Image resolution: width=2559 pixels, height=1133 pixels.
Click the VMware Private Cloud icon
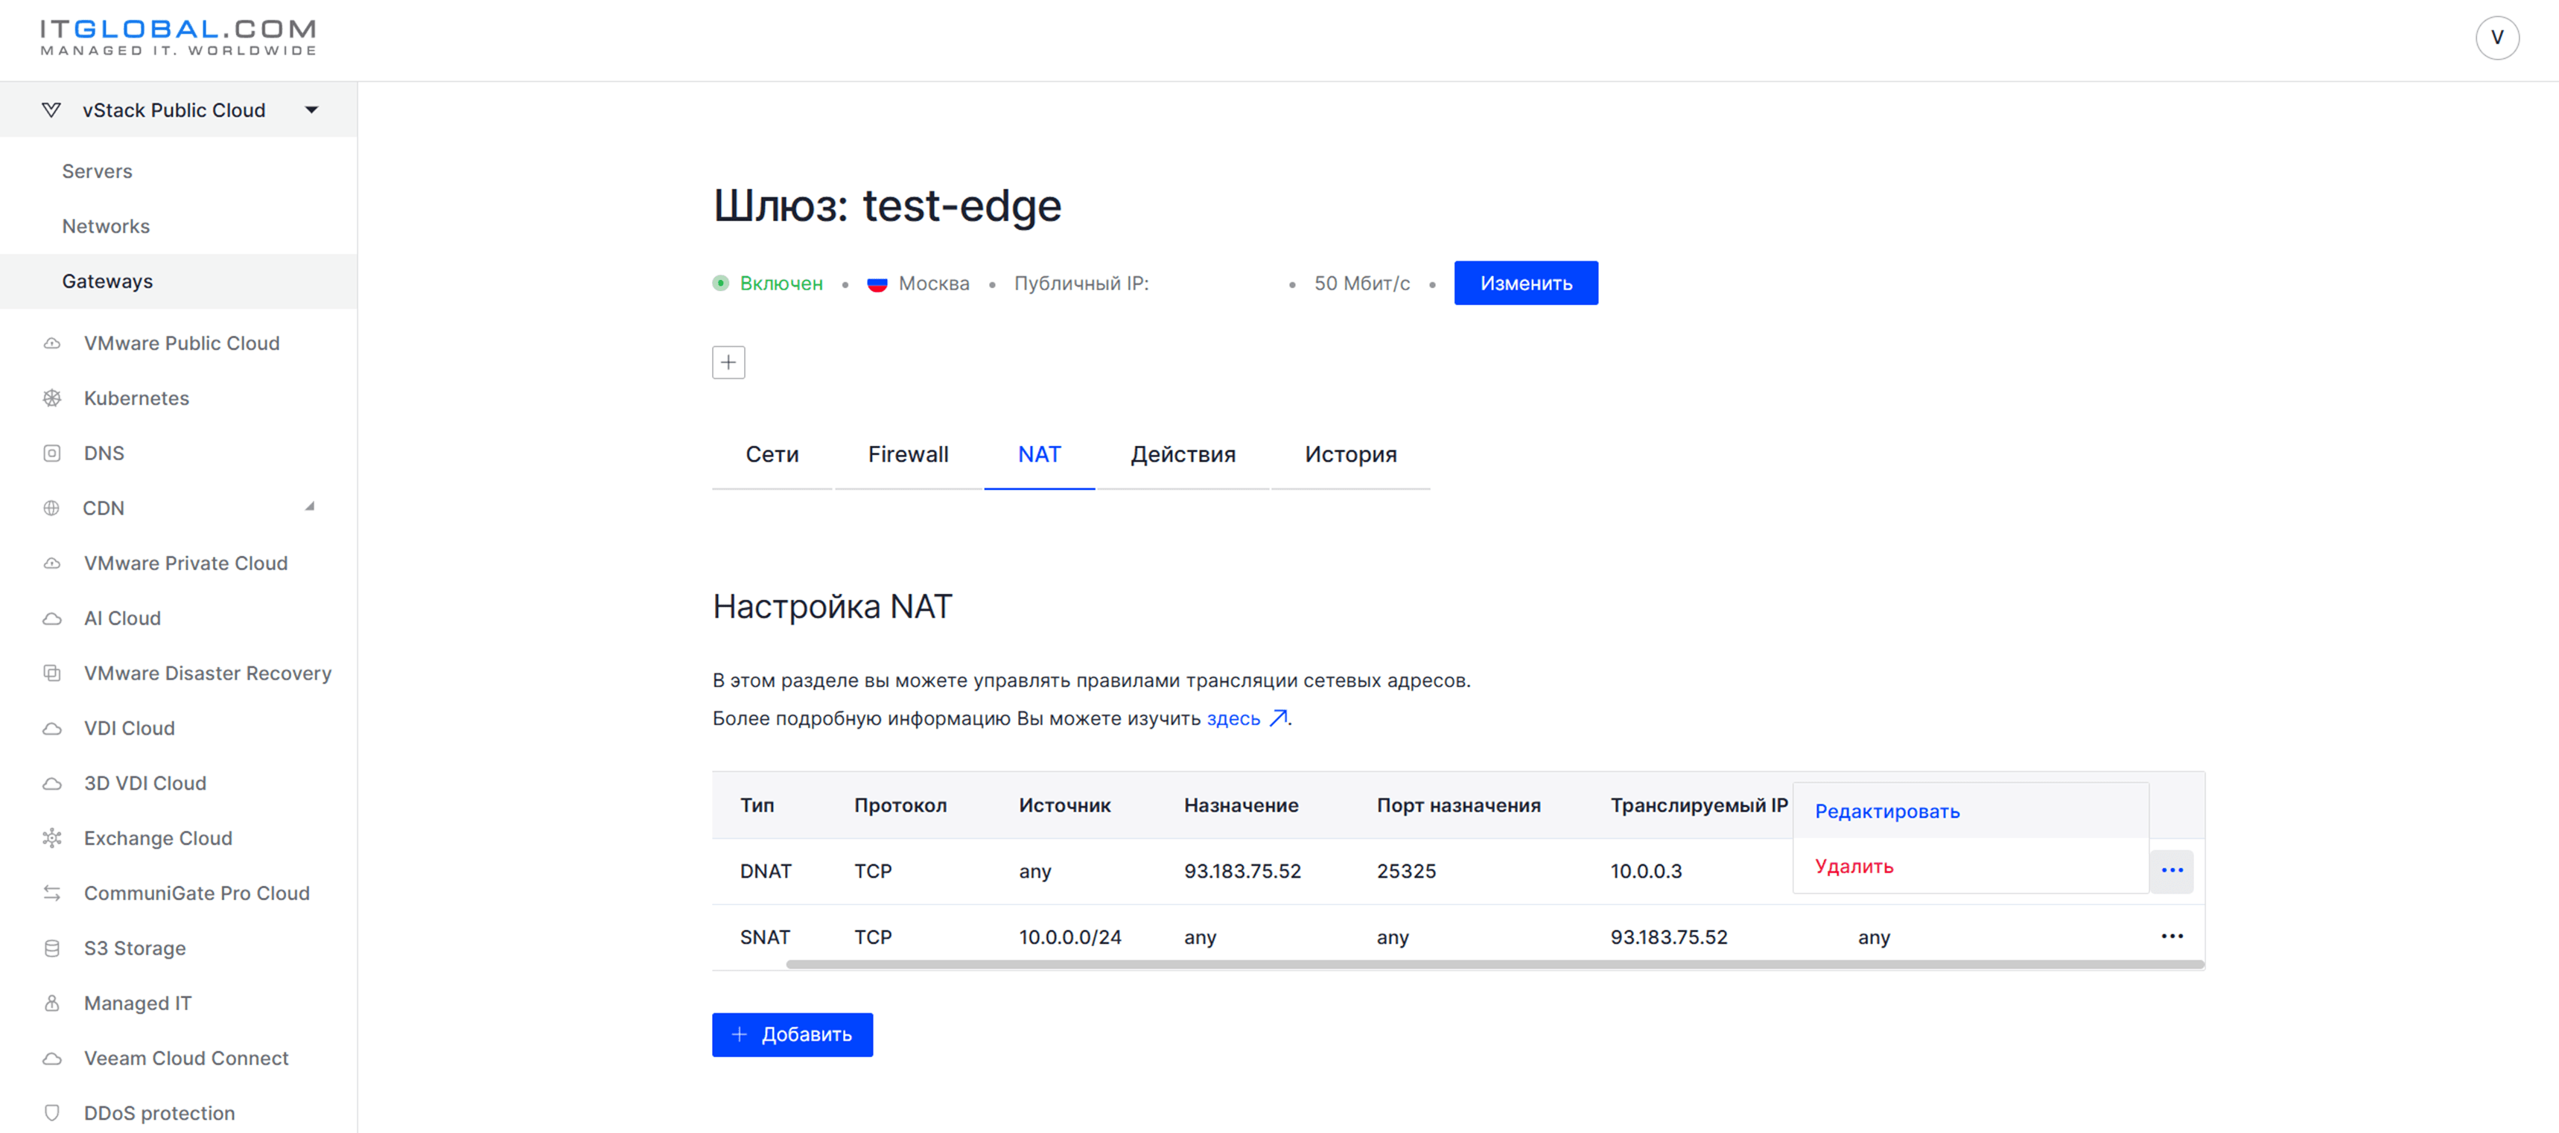(x=51, y=563)
